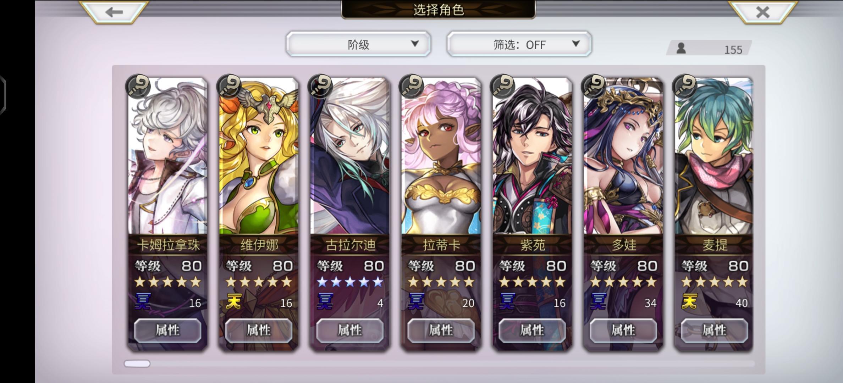Click the horizontal scrollbar handle
843x383 pixels.
137,363
